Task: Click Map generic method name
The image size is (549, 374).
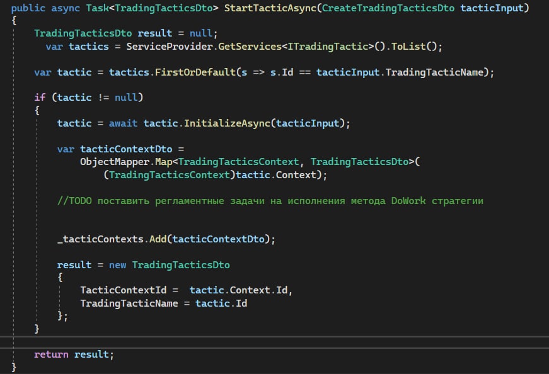Action: click(163, 162)
